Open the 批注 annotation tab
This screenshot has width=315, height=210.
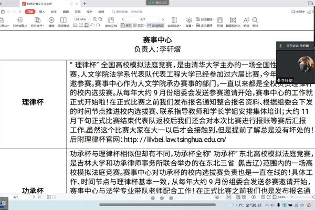(x=54, y=10)
